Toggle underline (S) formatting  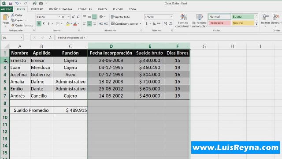(48, 23)
